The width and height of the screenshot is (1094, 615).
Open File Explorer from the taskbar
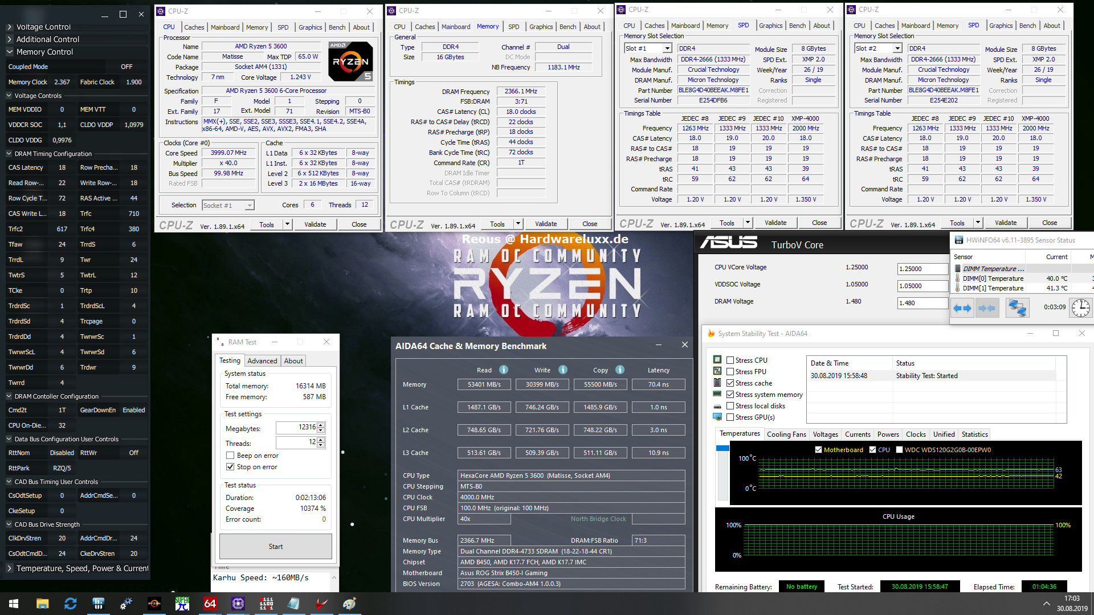42,604
